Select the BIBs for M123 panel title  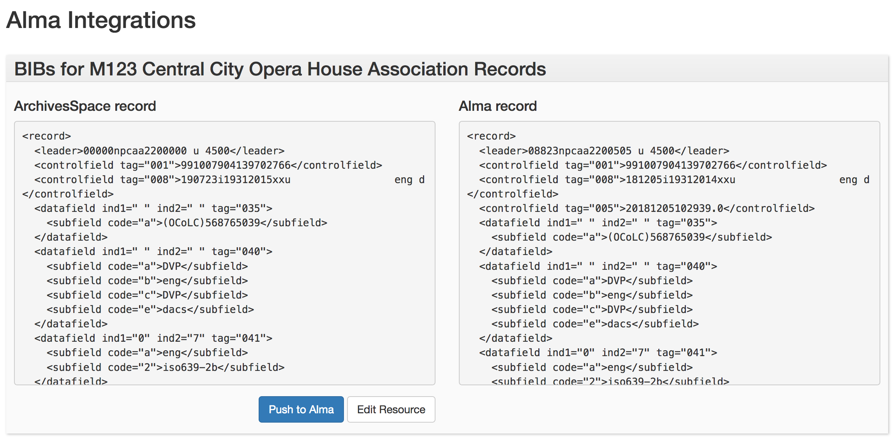tap(280, 69)
